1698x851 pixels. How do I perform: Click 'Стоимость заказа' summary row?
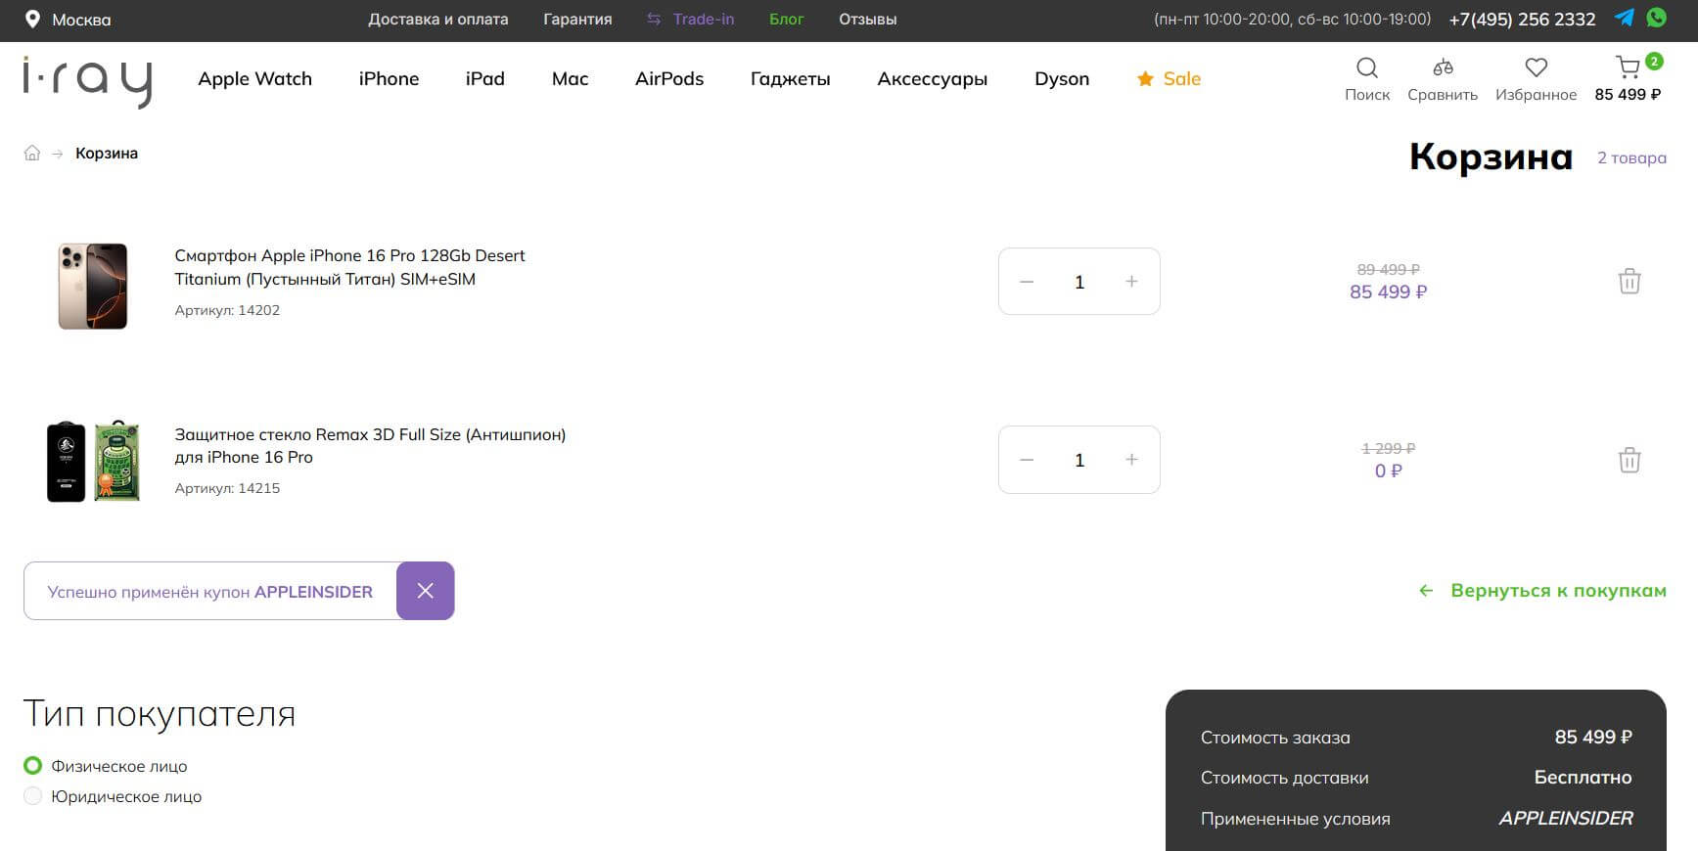click(1416, 737)
